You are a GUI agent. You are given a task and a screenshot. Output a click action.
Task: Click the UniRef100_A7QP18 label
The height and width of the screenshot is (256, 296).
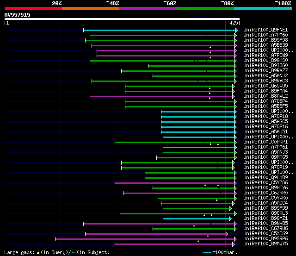(x=265, y=117)
